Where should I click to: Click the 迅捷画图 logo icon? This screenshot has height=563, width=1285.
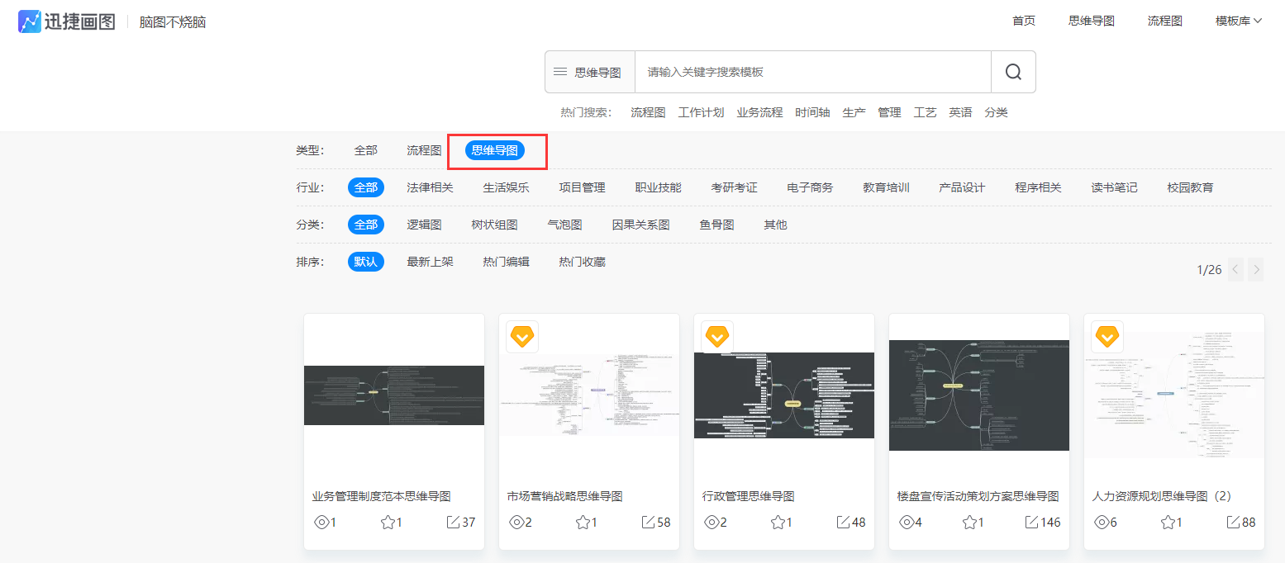click(x=30, y=21)
